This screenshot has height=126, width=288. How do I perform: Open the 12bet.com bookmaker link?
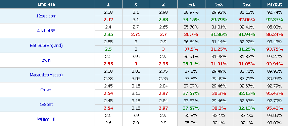46,16
